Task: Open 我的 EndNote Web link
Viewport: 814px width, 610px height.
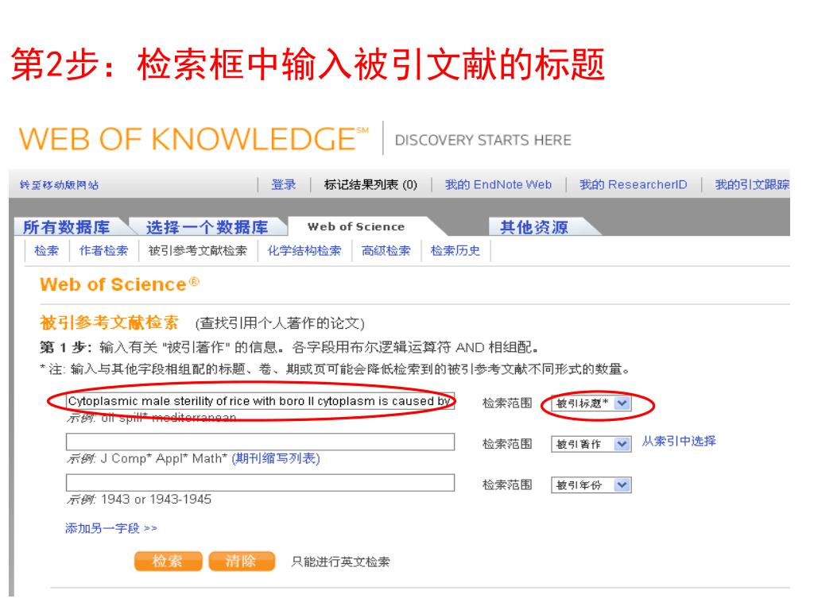Action: (498, 184)
